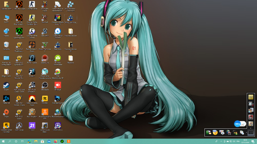Open the Steam desktop shortcut
Viewport: 257px width, 144px height.
(6, 86)
